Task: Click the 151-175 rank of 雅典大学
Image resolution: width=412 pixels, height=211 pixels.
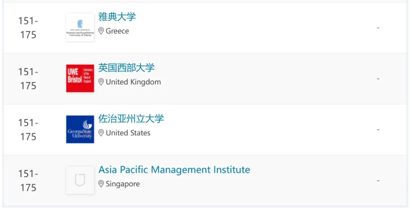Action: point(28,28)
